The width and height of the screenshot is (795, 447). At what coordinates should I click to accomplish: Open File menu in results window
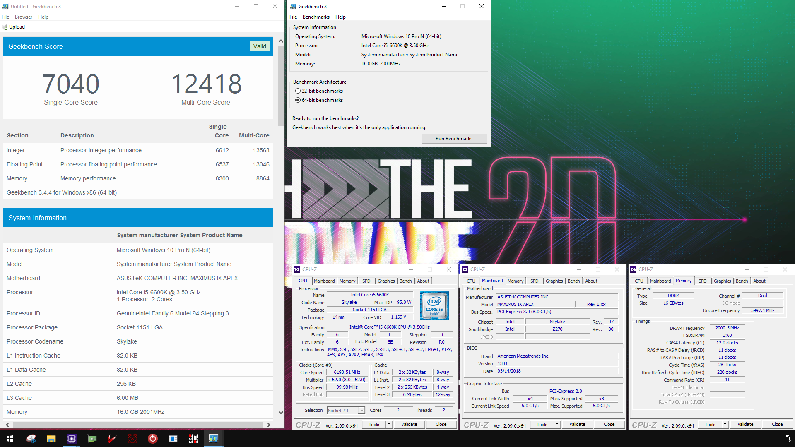(5, 17)
